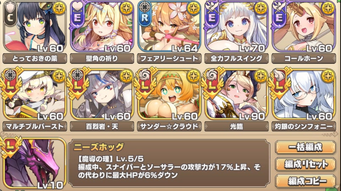Select the blonde horned character above 聖角の祈り
The image size is (341, 191).
pyautogui.click(x=102, y=27)
